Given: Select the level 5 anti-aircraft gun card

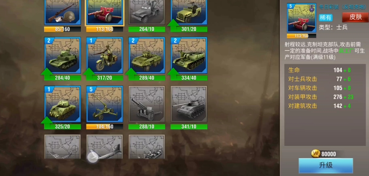Looking at the screenshot, I should pos(105,104).
